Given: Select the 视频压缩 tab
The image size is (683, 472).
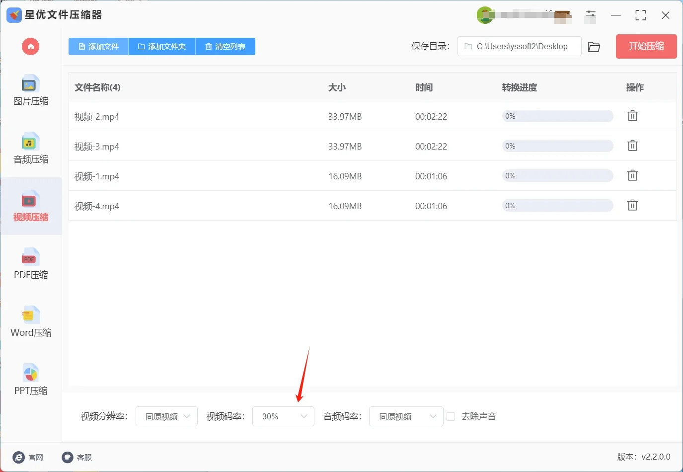Looking at the screenshot, I should 30,206.
